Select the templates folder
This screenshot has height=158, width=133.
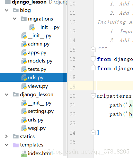31,145
